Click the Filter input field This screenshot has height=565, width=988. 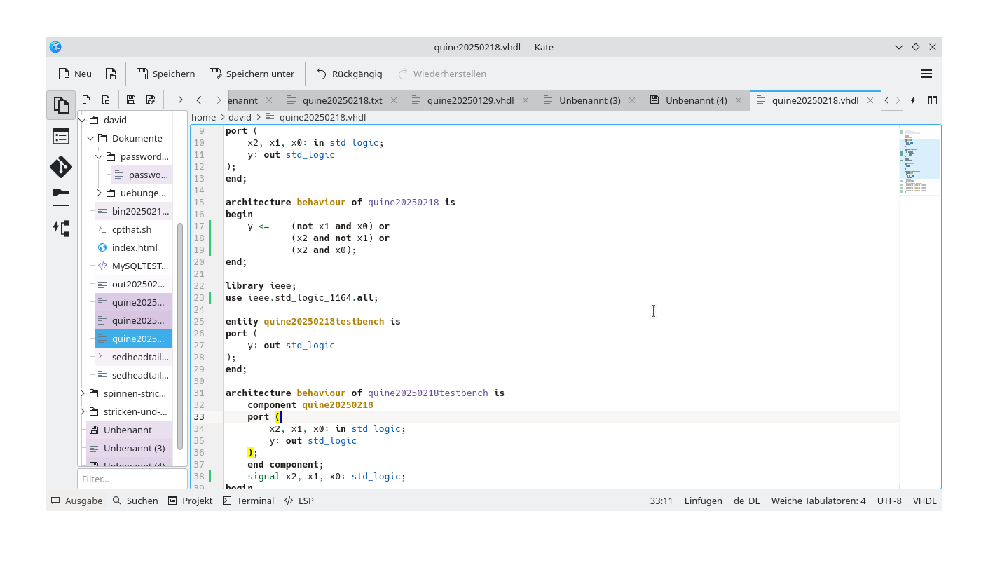pos(132,479)
